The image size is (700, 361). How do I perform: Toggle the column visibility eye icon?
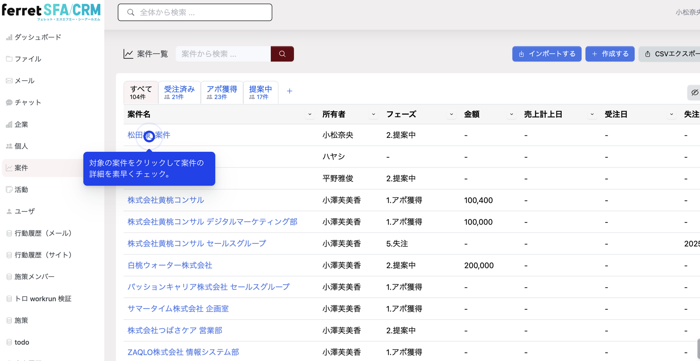[695, 92]
